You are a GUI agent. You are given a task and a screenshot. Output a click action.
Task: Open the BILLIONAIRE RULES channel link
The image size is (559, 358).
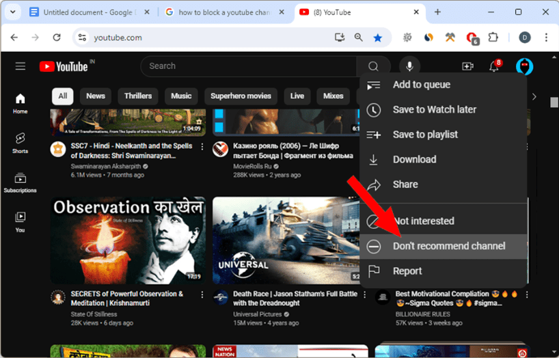coord(423,314)
